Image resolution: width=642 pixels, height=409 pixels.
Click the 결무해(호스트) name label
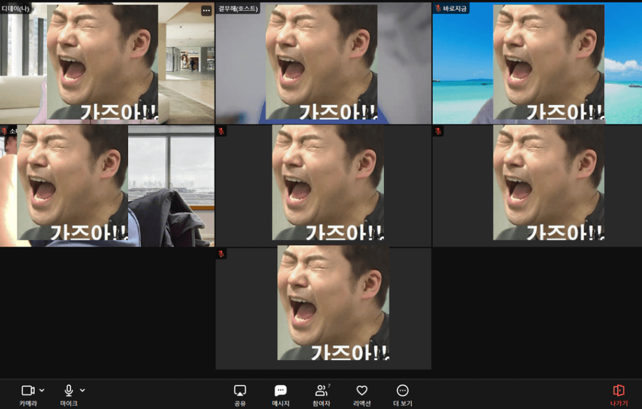[238, 9]
